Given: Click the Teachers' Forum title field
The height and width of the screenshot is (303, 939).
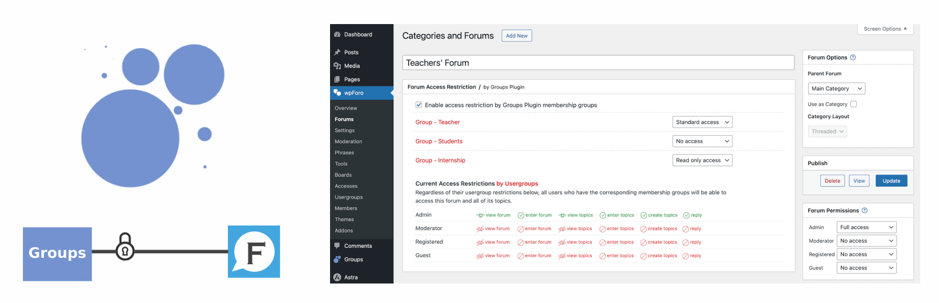Looking at the screenshot, I should [598, 63].
